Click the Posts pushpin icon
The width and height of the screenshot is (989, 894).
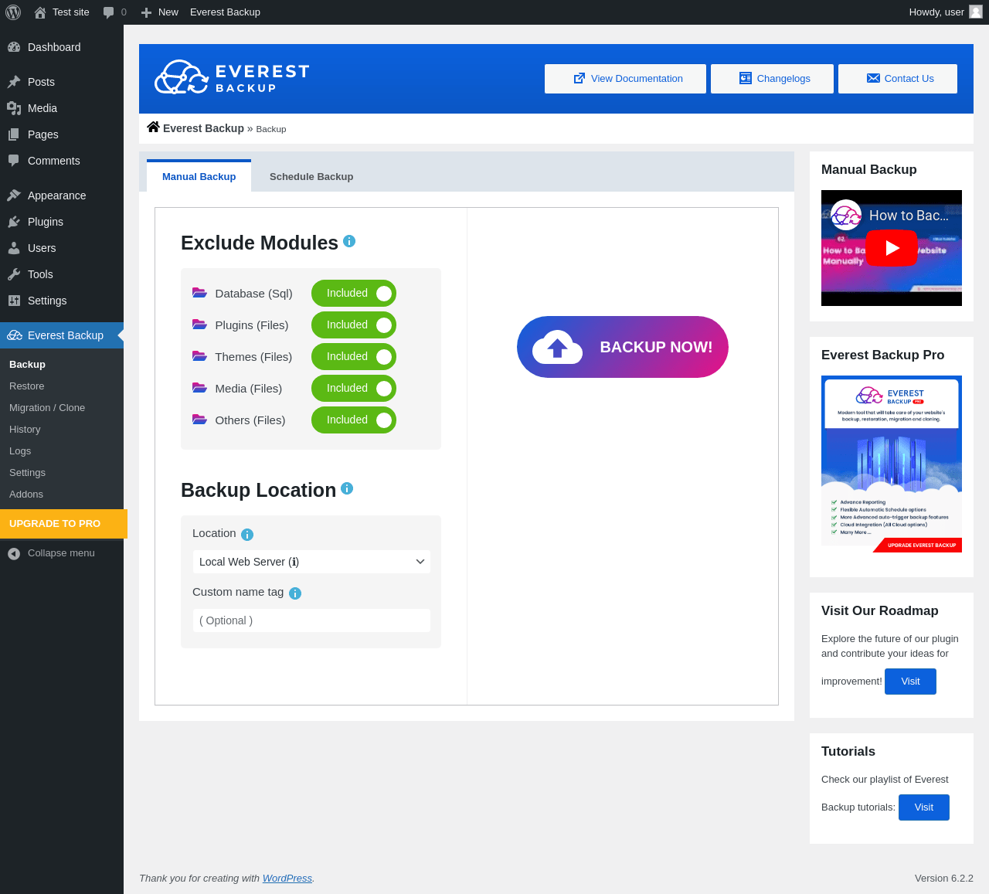[x=14, y=82]
